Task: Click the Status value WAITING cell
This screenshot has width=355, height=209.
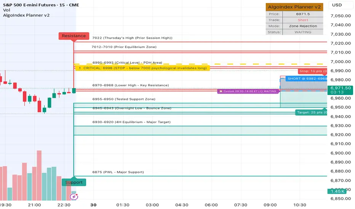Action: [303, 32]
